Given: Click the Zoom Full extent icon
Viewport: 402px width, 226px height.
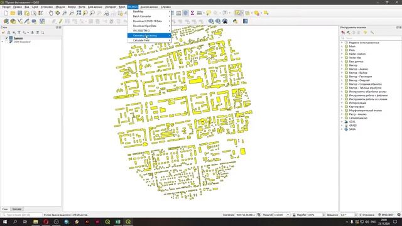Looking at the screenshot, I should click(x=79, y=13).
